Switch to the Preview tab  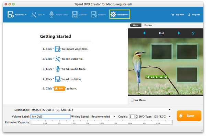point(148,25)
